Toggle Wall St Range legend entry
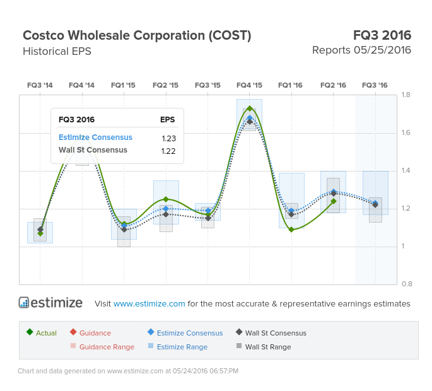 tap(264, 347)
